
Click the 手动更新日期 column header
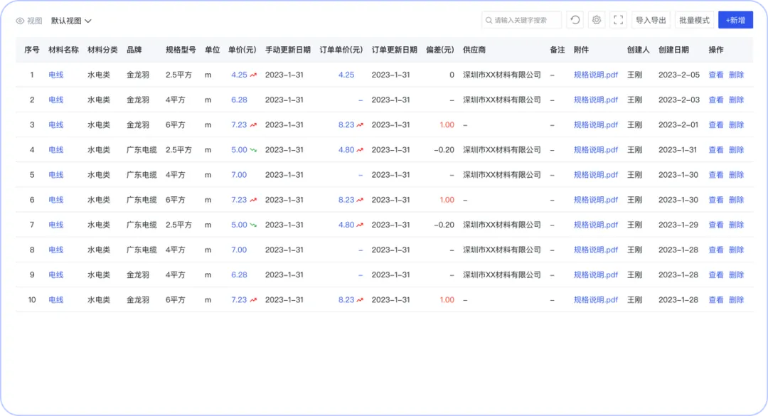pos(288,50)
